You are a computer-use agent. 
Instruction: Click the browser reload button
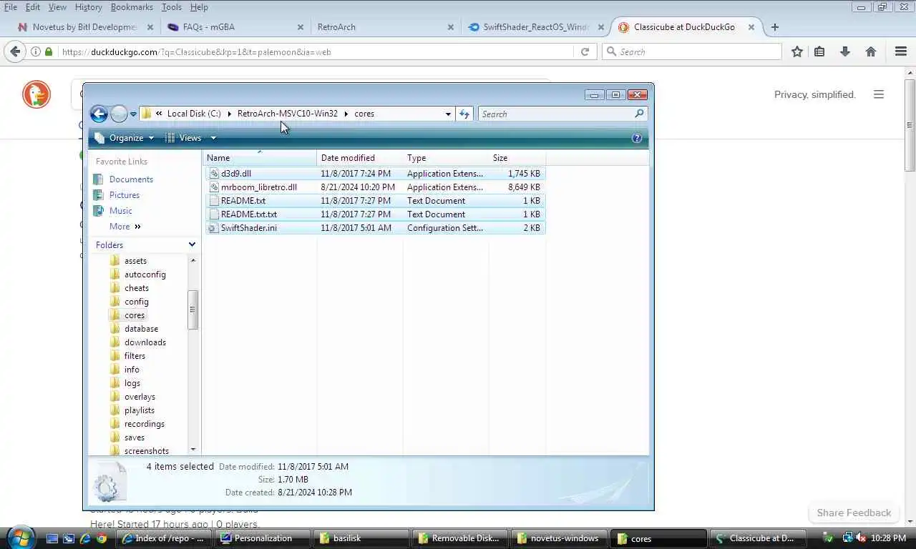pos(585,51)
